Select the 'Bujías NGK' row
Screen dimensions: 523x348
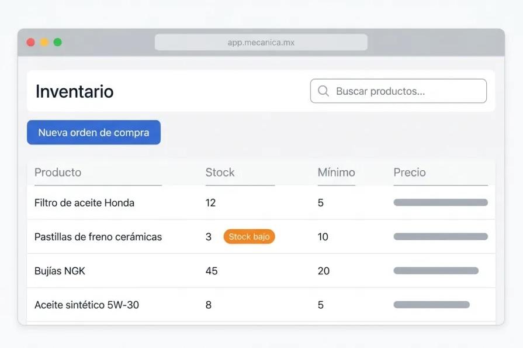61,271
